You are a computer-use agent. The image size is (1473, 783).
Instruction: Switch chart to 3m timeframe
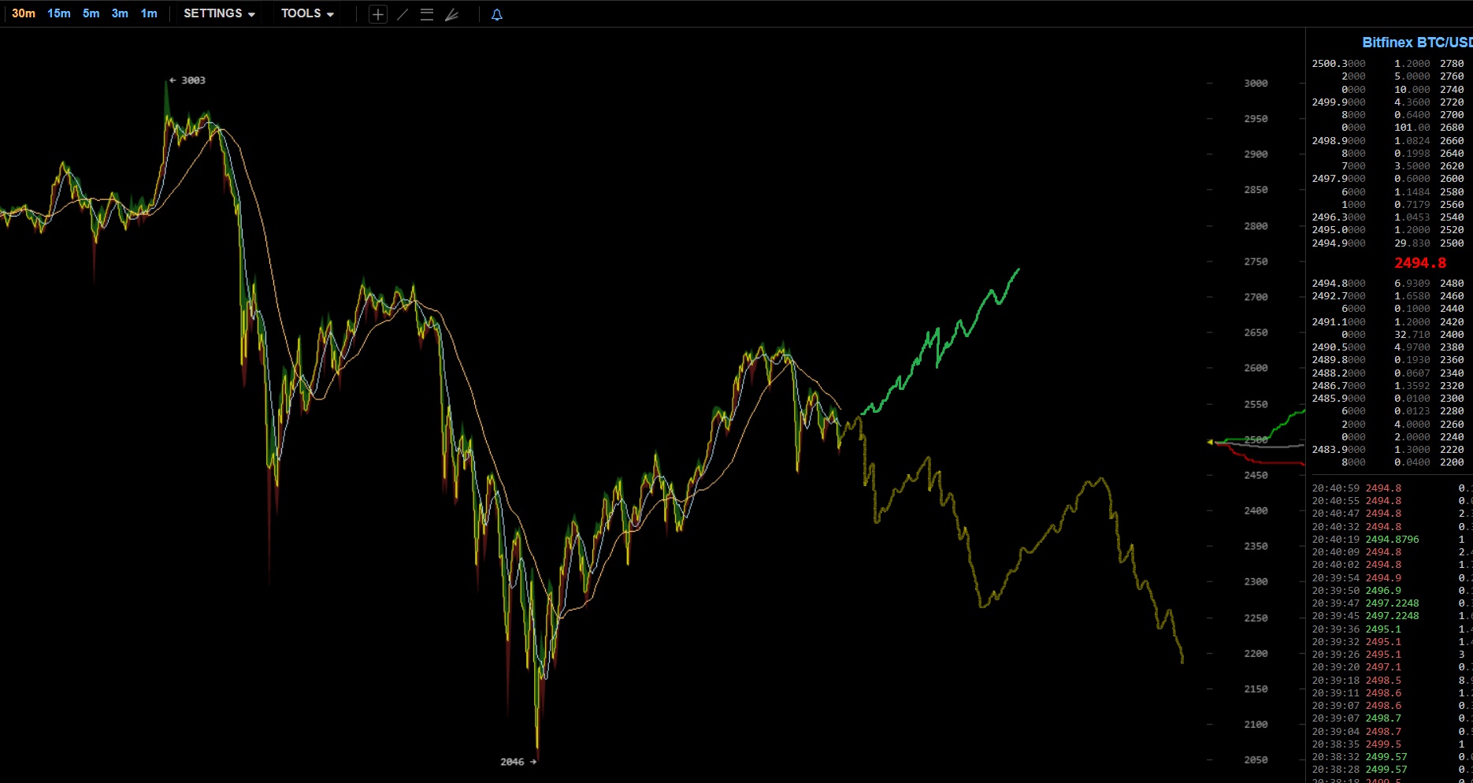(120, 13)
